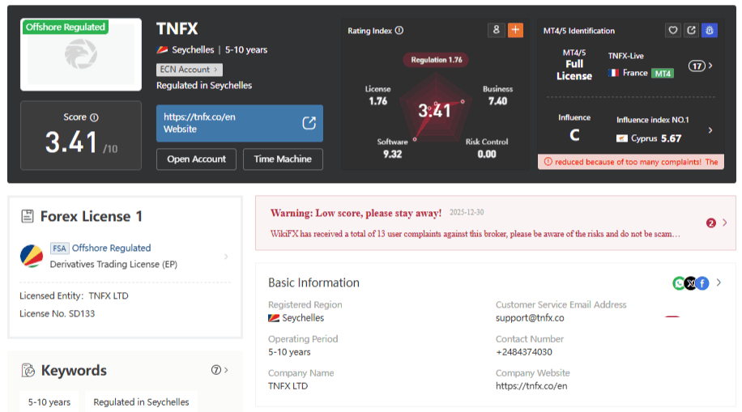742x412 pixels.
Task: Click the Score info icon
Action: click(x=94, y=117)
